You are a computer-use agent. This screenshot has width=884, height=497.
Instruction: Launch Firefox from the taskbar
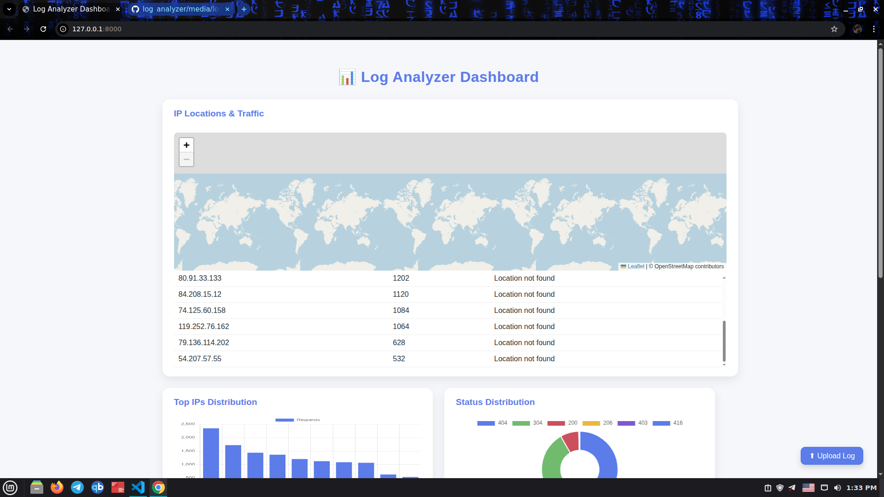tap(57, 487)
